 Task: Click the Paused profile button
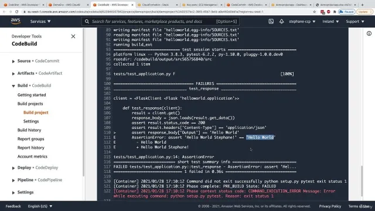click(346, 12)
